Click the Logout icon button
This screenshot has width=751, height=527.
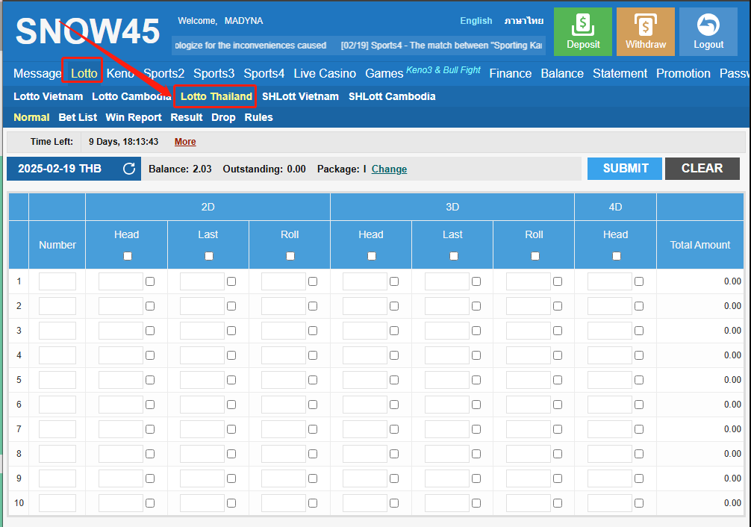pyautogui.click(x=708, y=32)
